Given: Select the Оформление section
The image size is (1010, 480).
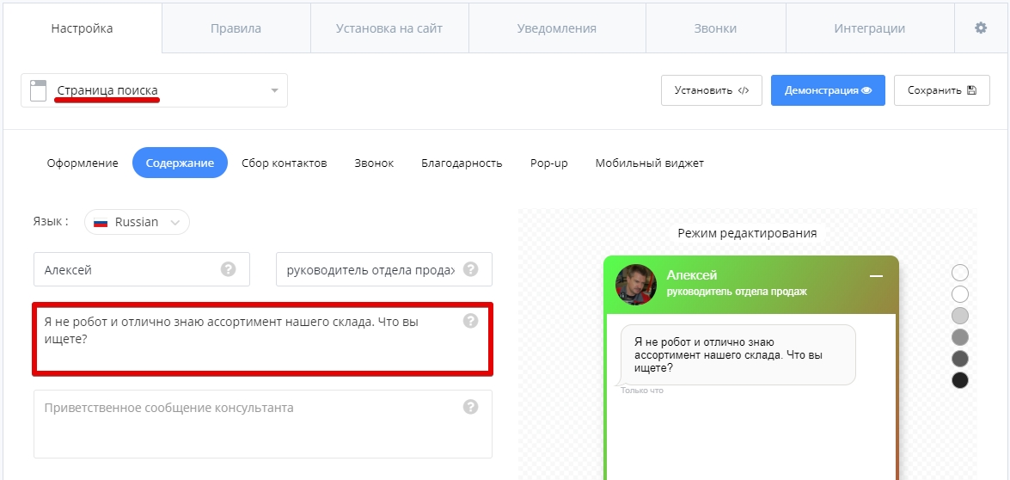Looking at the screenshot, I should click(83, 163).
